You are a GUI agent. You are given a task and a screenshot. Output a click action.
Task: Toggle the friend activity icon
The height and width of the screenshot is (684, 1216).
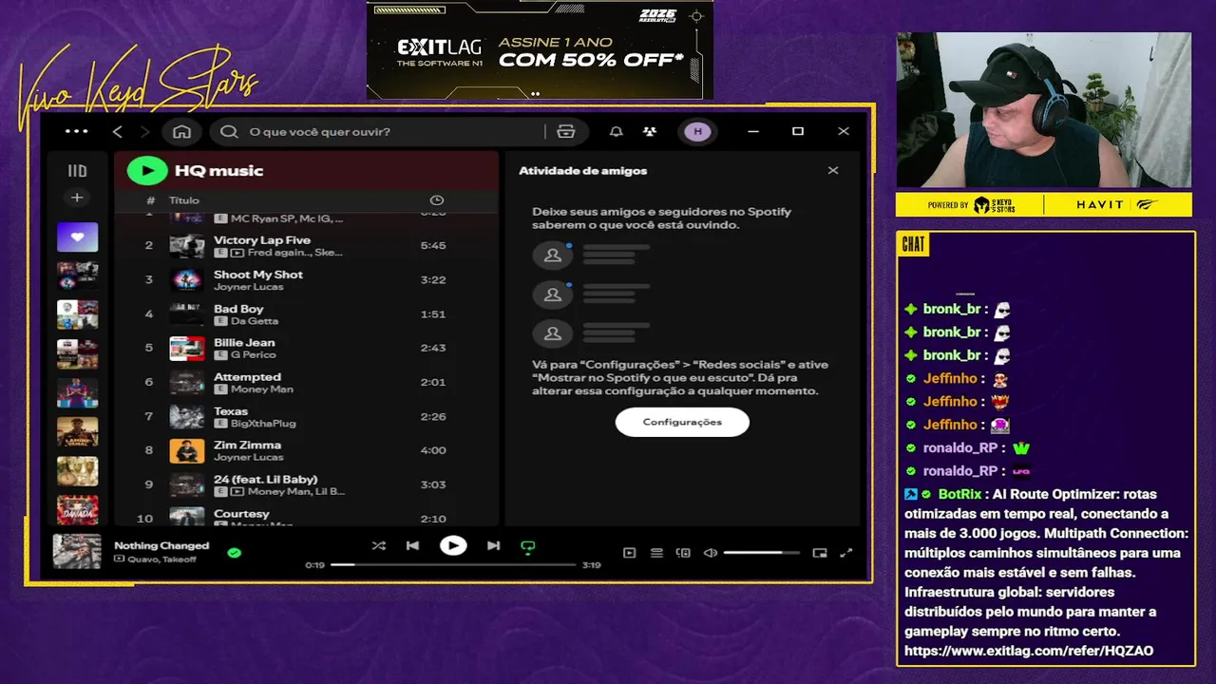(x=650, y=132)
